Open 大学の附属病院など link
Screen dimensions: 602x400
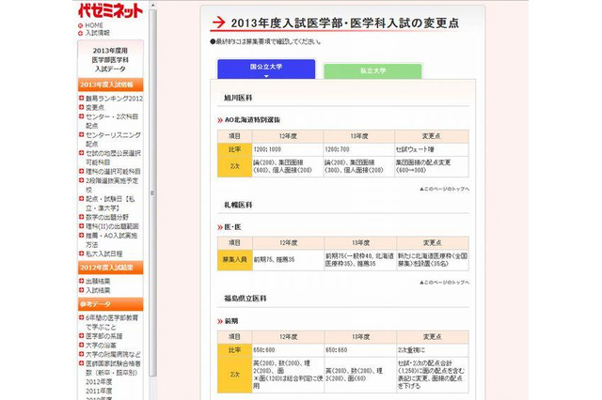[x=113, y=354]
